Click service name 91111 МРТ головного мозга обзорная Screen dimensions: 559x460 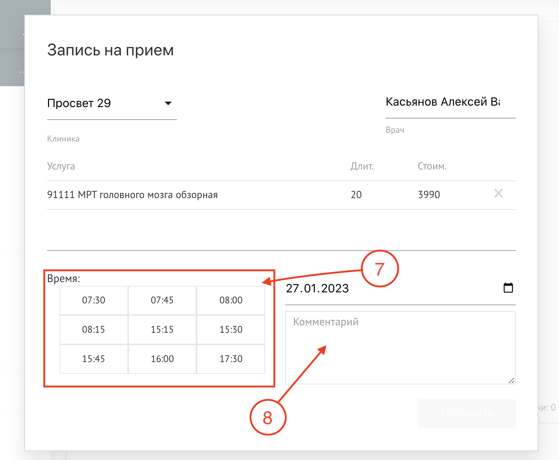[x=133, y=195]
